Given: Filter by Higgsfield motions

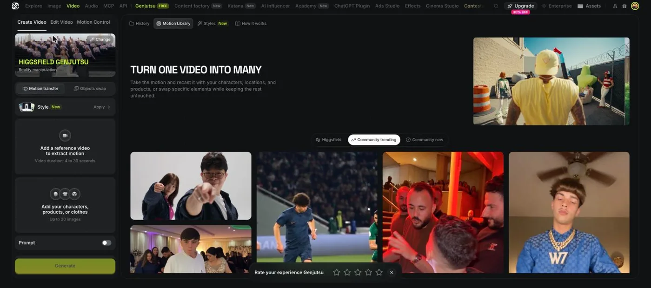Looking at the screenshot, I should pos(328,140).
